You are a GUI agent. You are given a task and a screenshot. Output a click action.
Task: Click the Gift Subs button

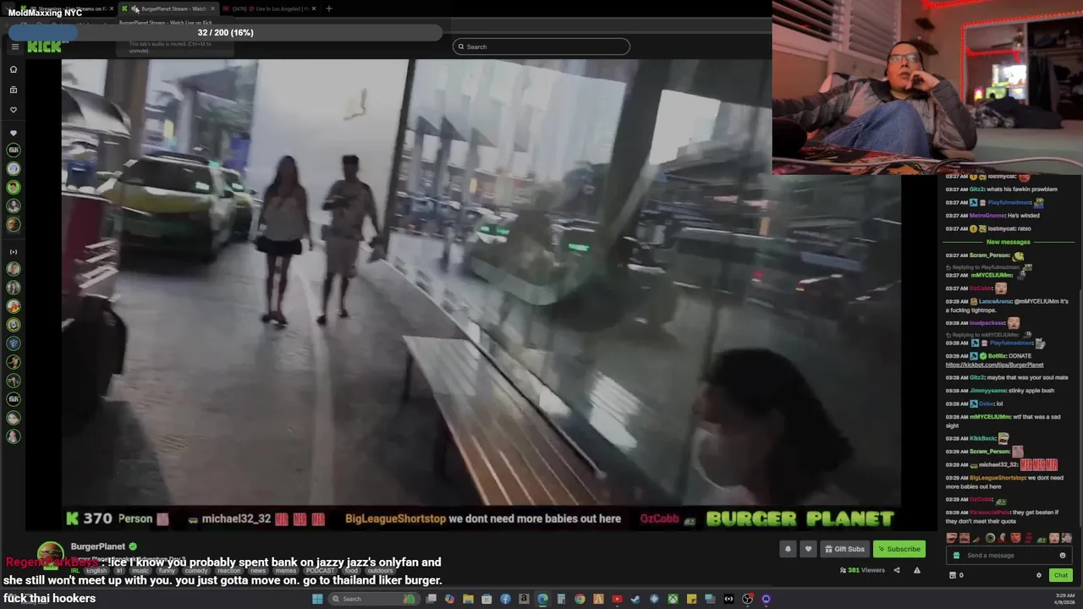coord(844,549)
